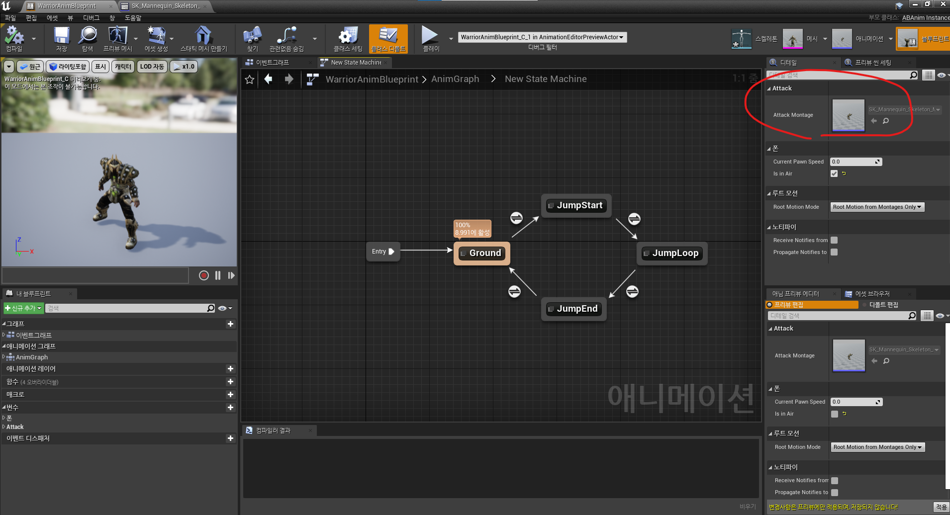Click the magnifier icon in Details search box
950x515 pixels.
pyautogui.click(x=914, y=75)
